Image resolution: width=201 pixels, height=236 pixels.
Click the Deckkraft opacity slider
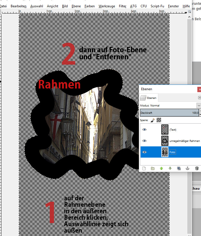pyautogui.click(x=169, y=113)
